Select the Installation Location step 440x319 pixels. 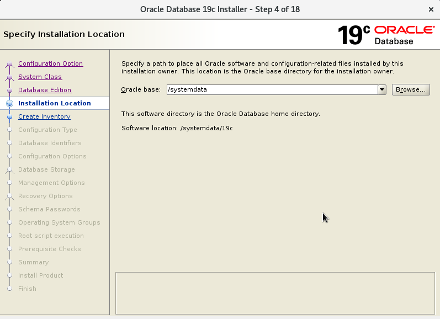click(55, 103)
